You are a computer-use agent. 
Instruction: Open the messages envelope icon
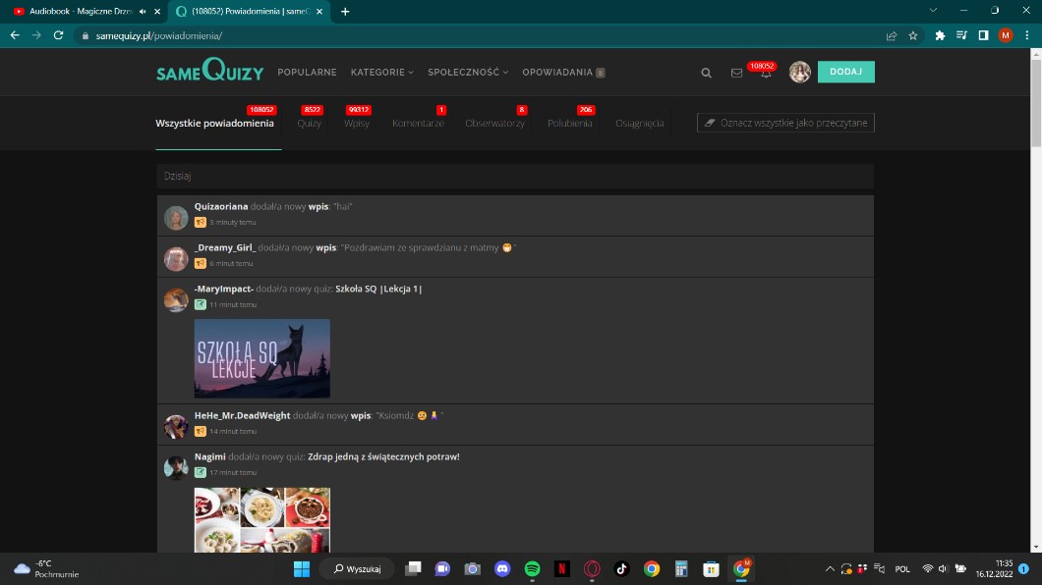[x=736, y=73]
